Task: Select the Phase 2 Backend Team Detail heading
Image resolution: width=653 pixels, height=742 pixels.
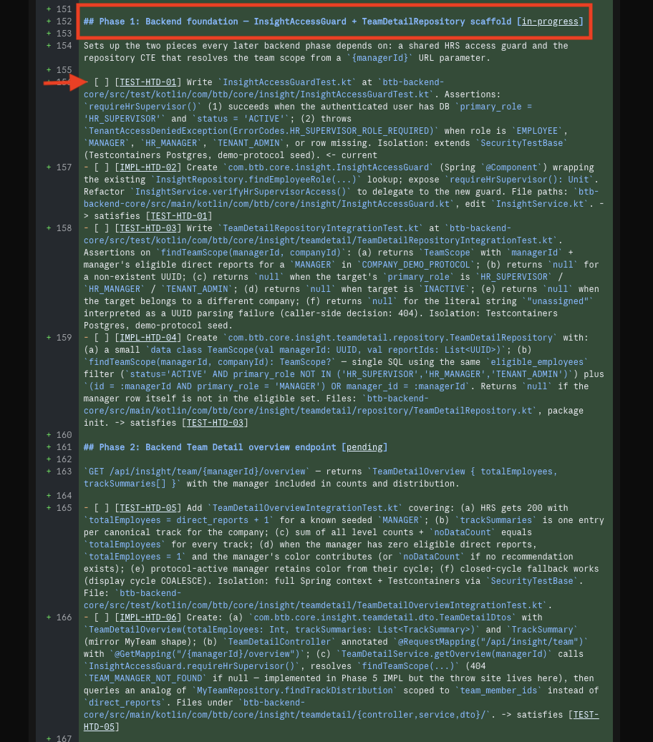Action: click(x=236, y=447)
